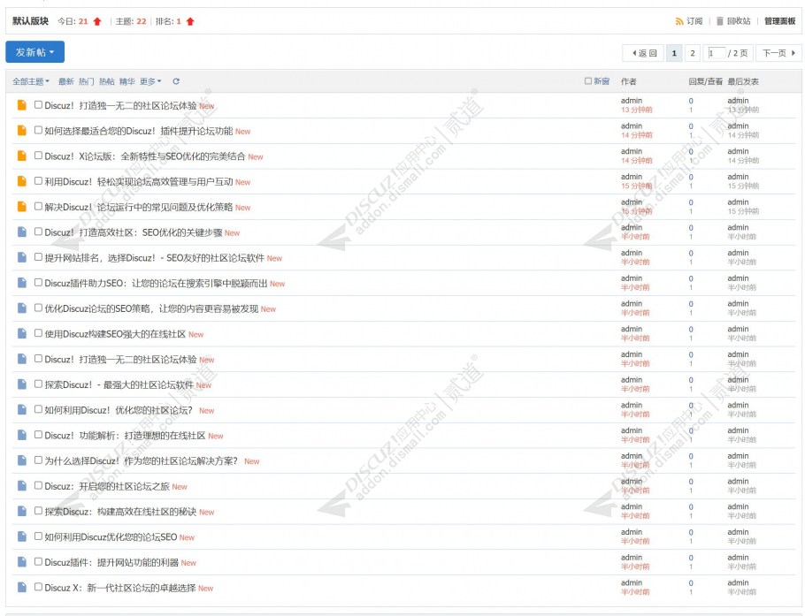Screen dimensions: 805x616
Task: Click blue thread icon for Discuz X: 新一代社区论坛
Action: [21, 588]
